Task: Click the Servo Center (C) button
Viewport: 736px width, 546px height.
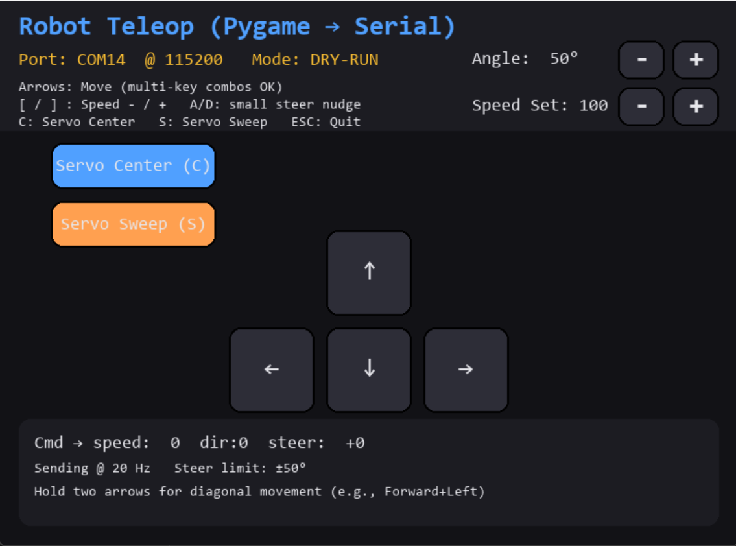Action: click(x=134, y=166)
